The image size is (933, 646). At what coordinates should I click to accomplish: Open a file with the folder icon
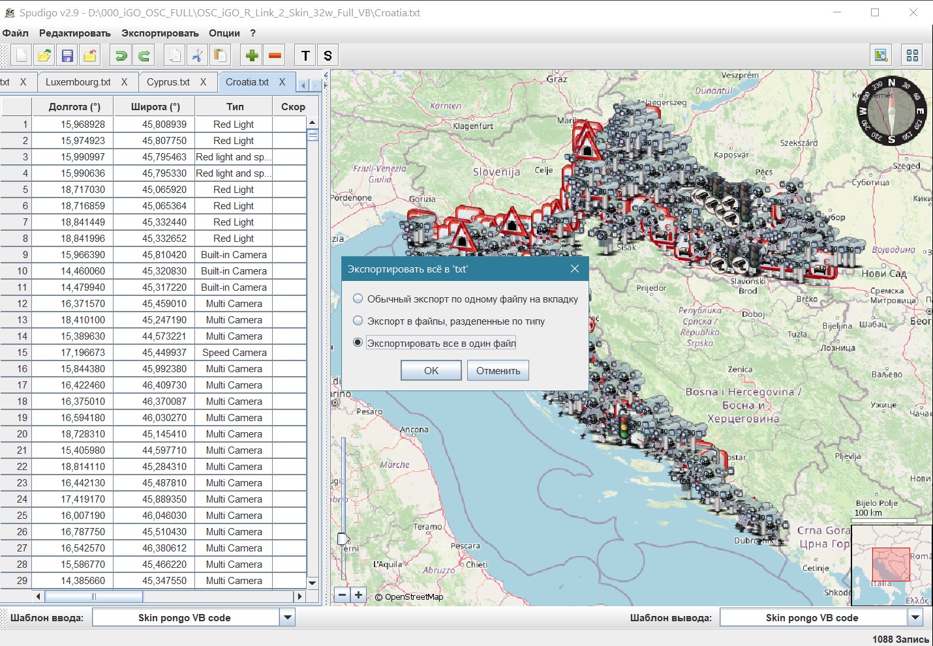pos(44,55)
